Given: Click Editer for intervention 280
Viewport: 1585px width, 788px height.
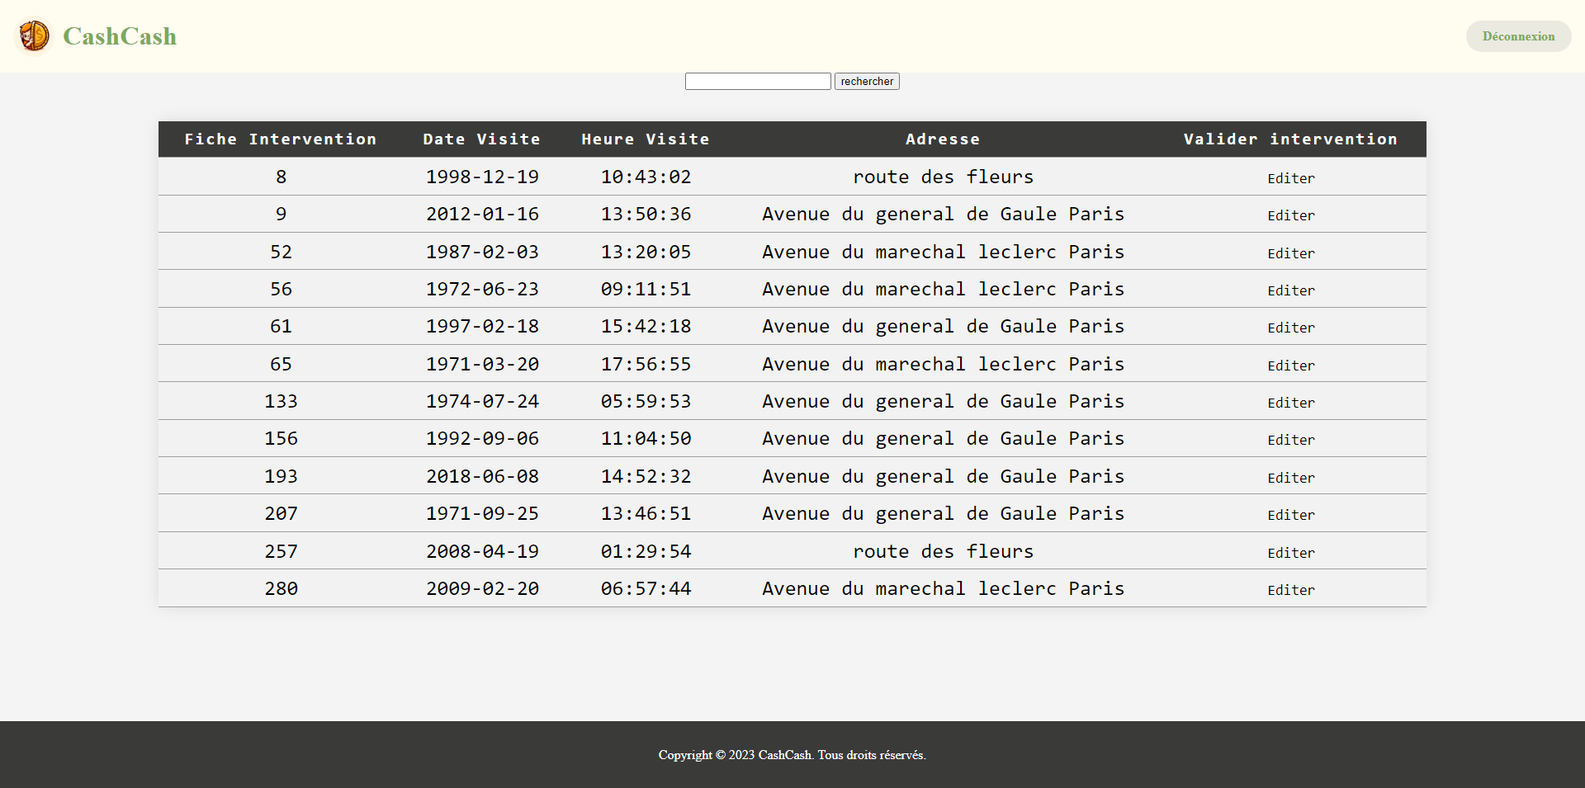Looking at the screenshot, I should [1290, 590].
